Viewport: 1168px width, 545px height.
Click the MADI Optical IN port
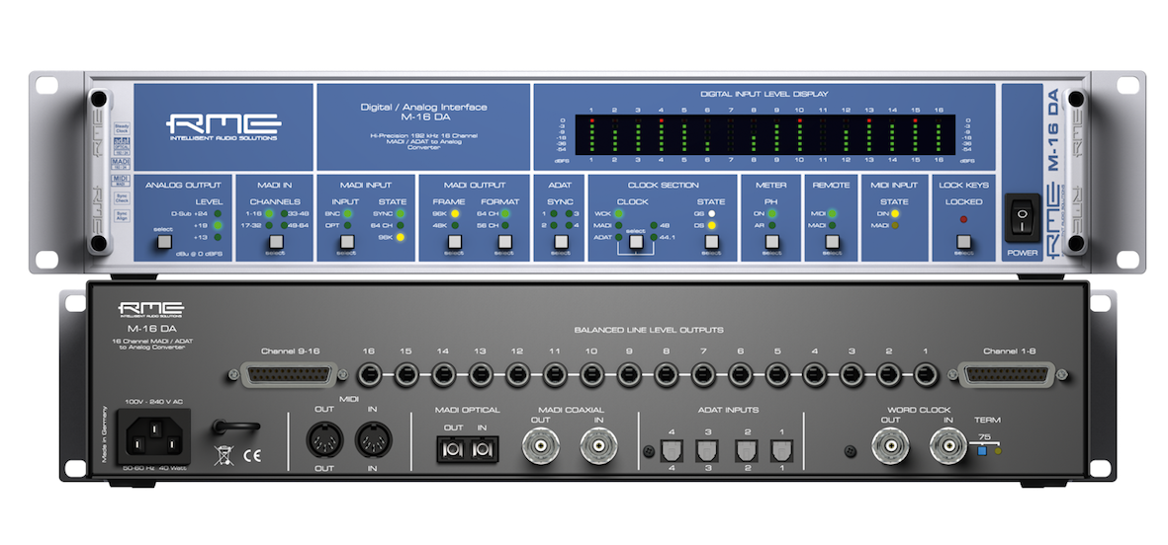coord(481,448)
